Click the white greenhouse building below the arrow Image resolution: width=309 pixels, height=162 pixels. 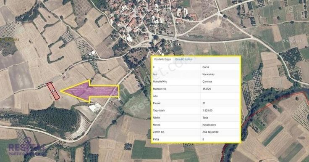[95, 107]
